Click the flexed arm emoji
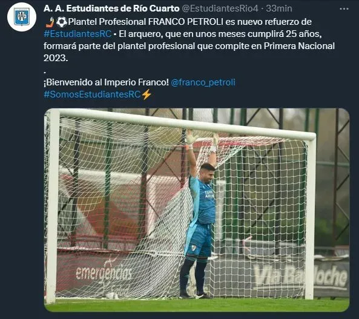 click(50, 22)
